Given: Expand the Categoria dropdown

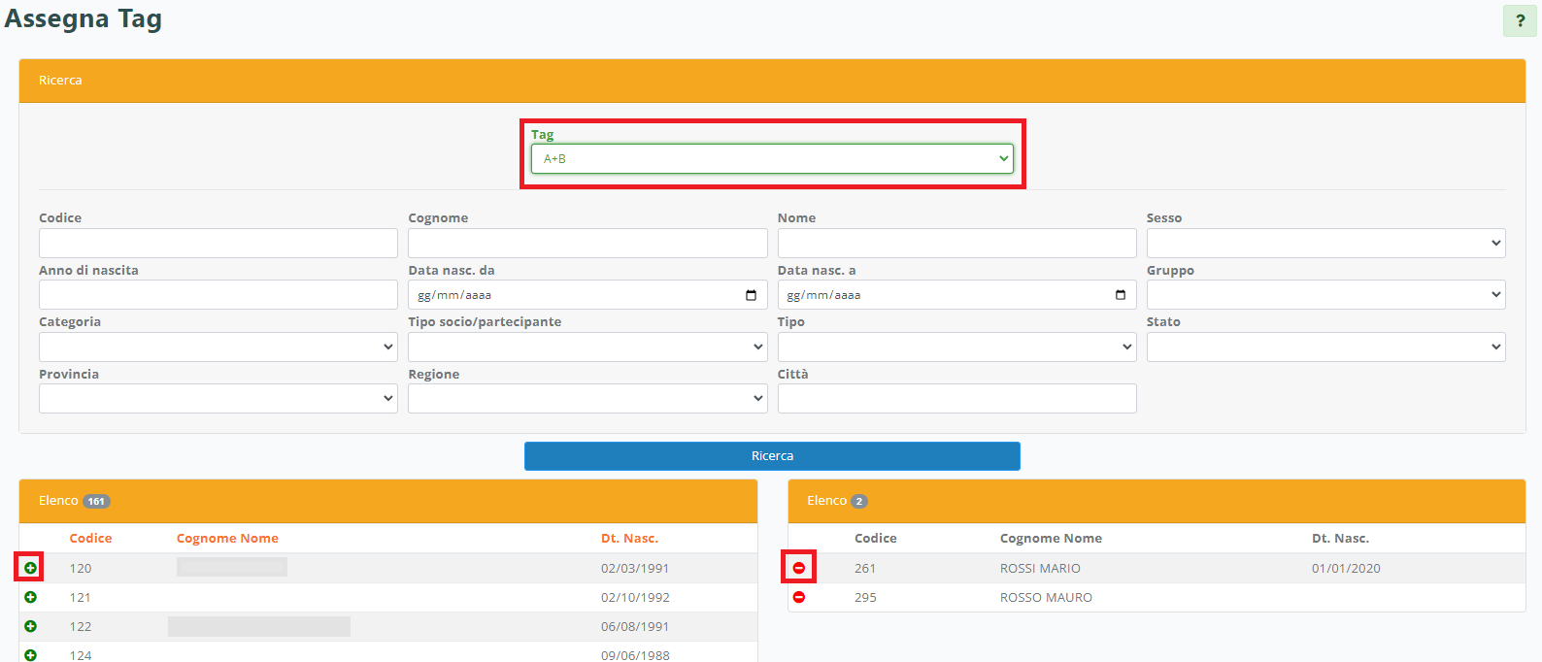Looking at the screenshot, I should (218, 347).
